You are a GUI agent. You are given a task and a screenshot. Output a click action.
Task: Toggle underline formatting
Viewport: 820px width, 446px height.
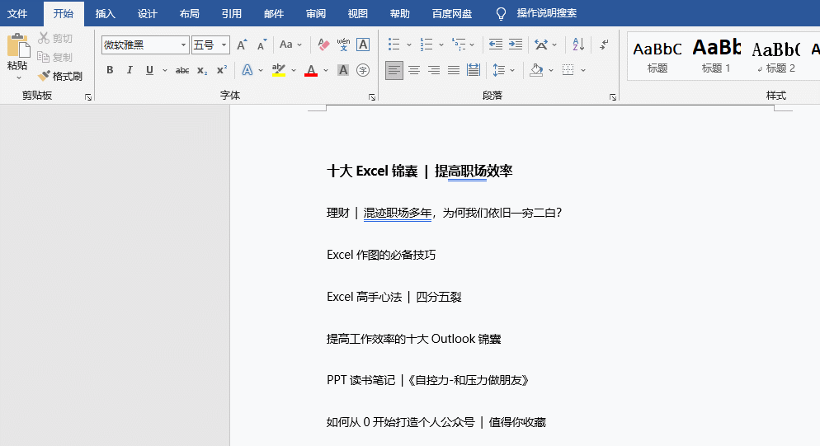pyautogui.click(x=149, y=70)
